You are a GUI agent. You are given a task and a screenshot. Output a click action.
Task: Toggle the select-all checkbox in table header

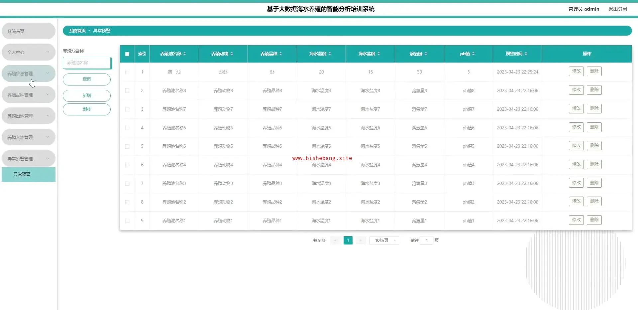[127, 54]
